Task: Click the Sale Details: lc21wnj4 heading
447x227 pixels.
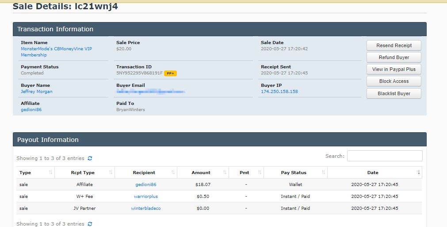Action: (65, 6)
